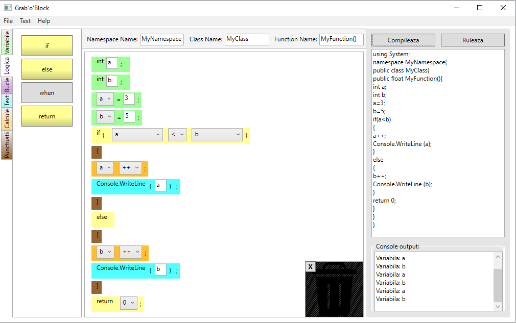The image size is (516, 323).
Task: Click the Compileaza button
Action: (403, 40)
